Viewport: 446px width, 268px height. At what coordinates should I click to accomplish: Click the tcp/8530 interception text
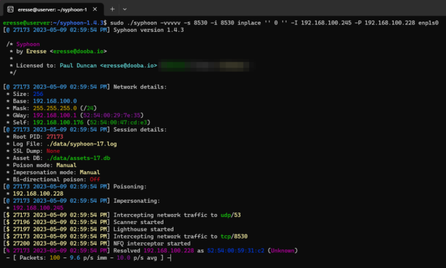tap(234, 236)
